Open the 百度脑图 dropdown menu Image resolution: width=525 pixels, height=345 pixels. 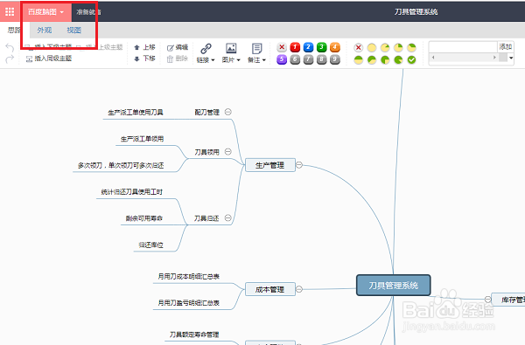pyautogui.click(x=45, y=12)
